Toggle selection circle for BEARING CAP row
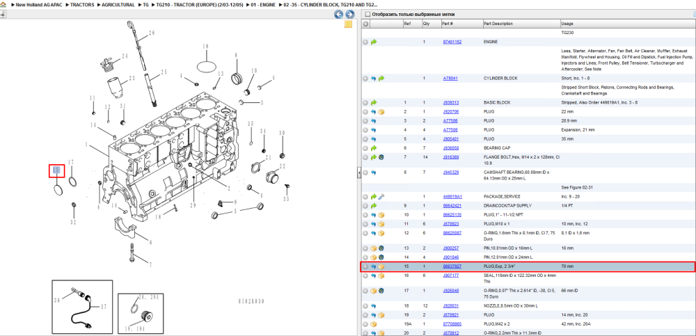Screen dimensions: 696x336 click(x=365, y=147)
